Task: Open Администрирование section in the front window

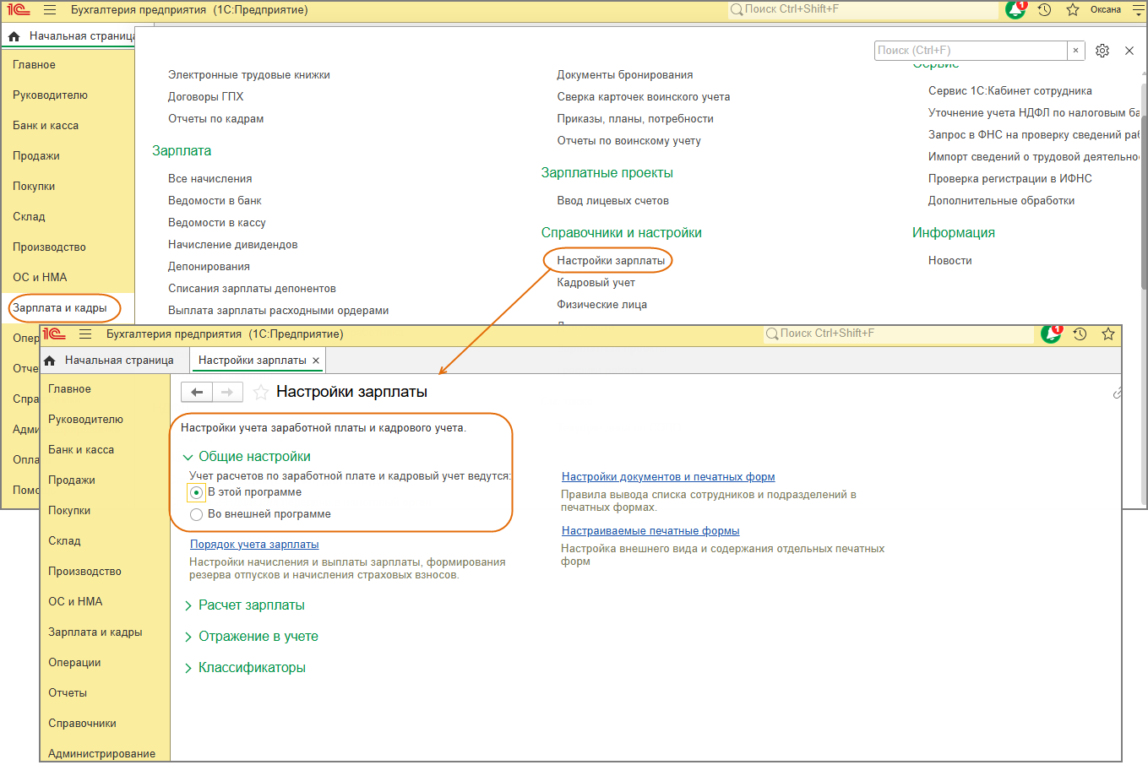Action: point(101,754)
